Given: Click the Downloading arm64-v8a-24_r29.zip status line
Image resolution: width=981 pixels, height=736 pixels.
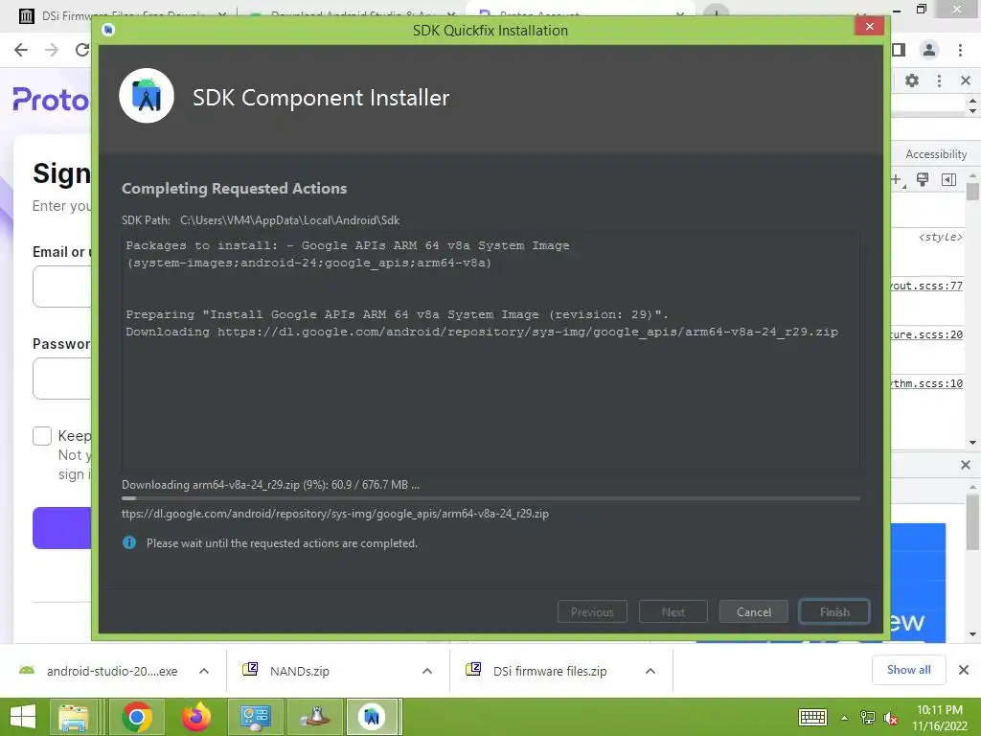Looking at the screenshot, I should click(x=270, y=484).
